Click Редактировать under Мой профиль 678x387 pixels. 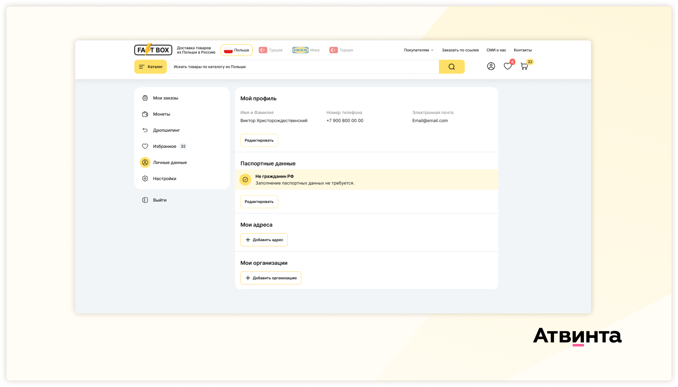[259, 140]
